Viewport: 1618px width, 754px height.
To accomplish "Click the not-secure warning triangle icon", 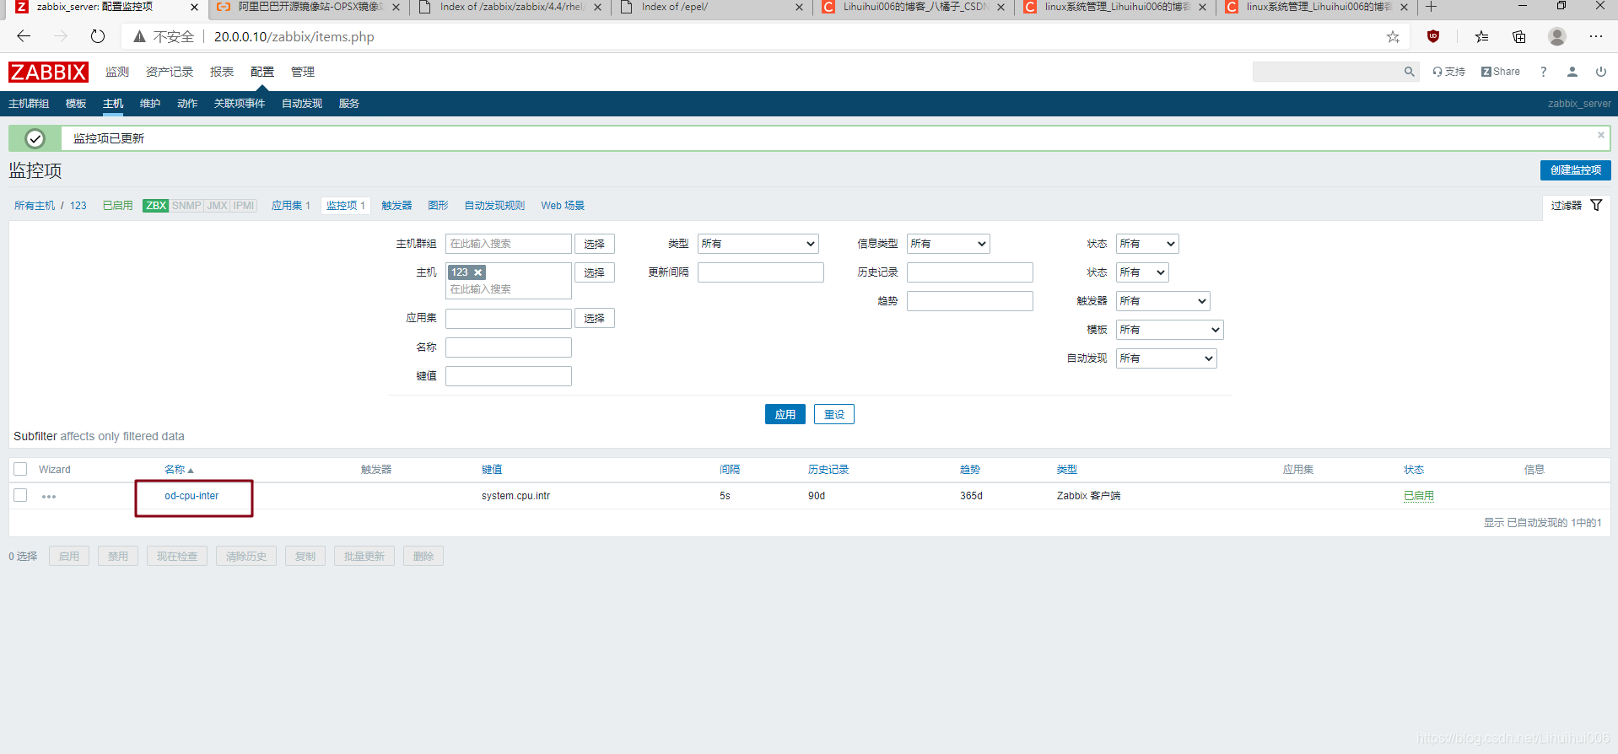I will pyautogui.click(x=139, y=36).
